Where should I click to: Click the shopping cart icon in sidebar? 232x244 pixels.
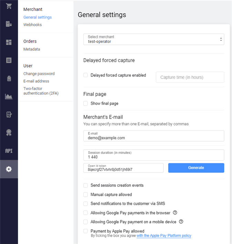tap(9, 6)
